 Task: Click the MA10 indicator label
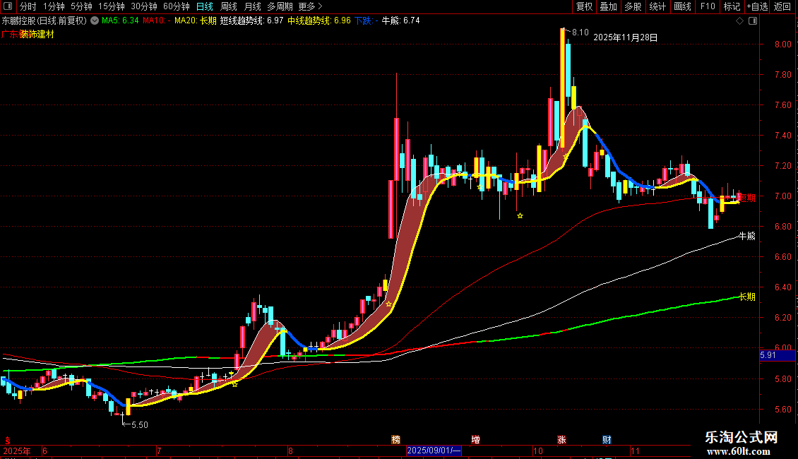[156, 21]
